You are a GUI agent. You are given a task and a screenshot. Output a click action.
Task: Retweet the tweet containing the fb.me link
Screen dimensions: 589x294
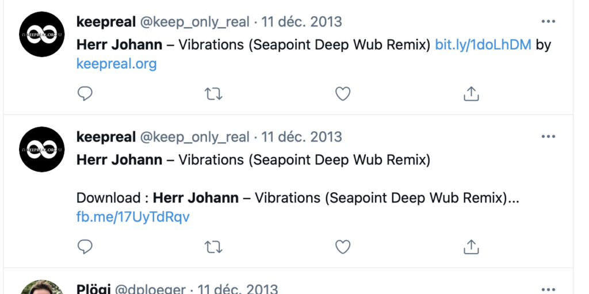point(214,247)
